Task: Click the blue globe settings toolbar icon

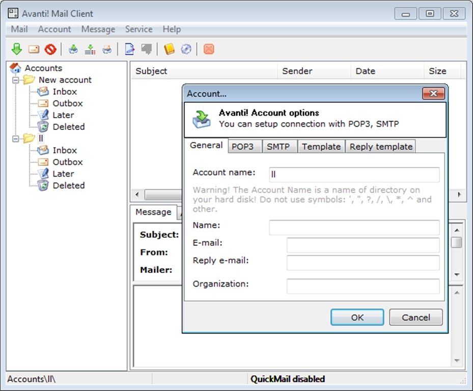Action: tap(186, 49)
